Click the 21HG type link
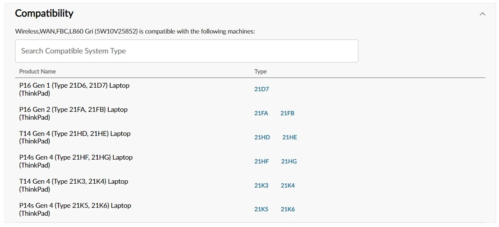Screen dimensions: 499x227 point(289,161)
